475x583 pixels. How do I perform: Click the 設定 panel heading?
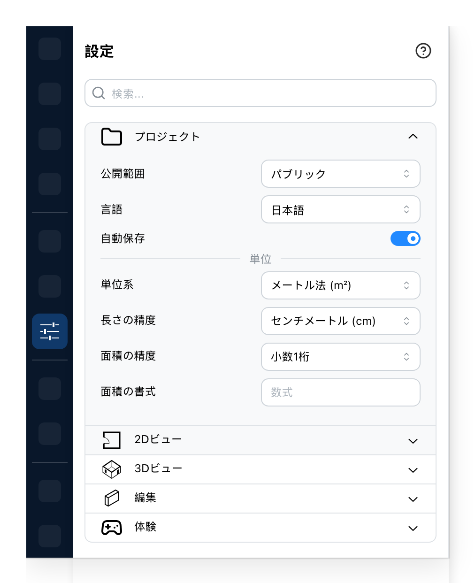point(100,51)
